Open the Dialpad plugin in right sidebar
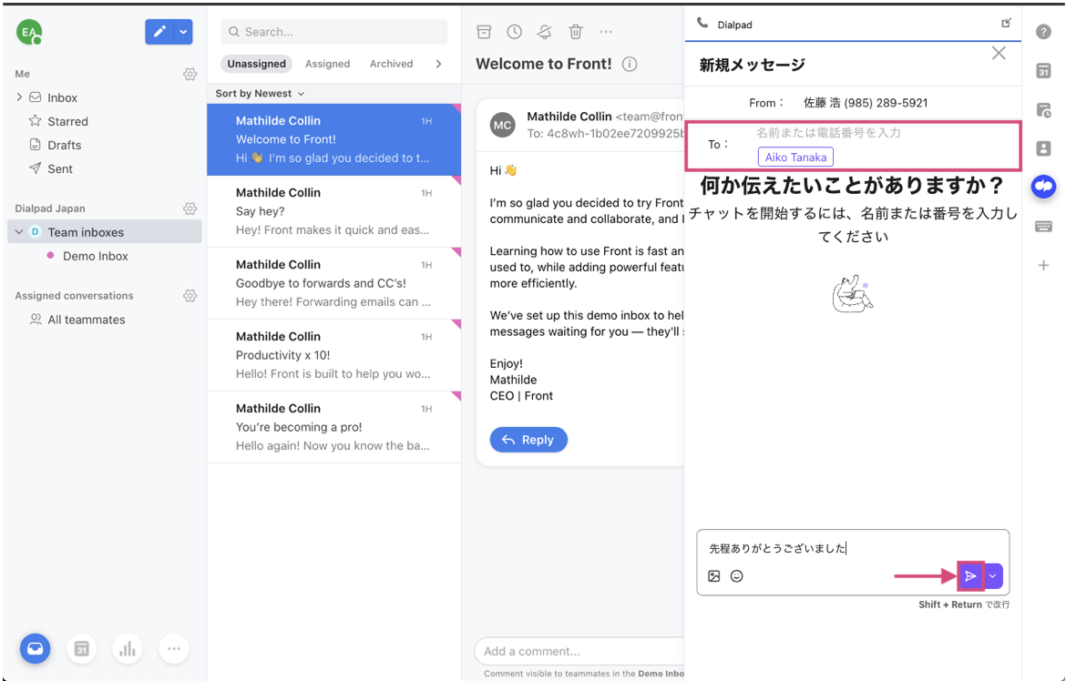This screenshot has height=681, width=1066. click(1043, 187)
